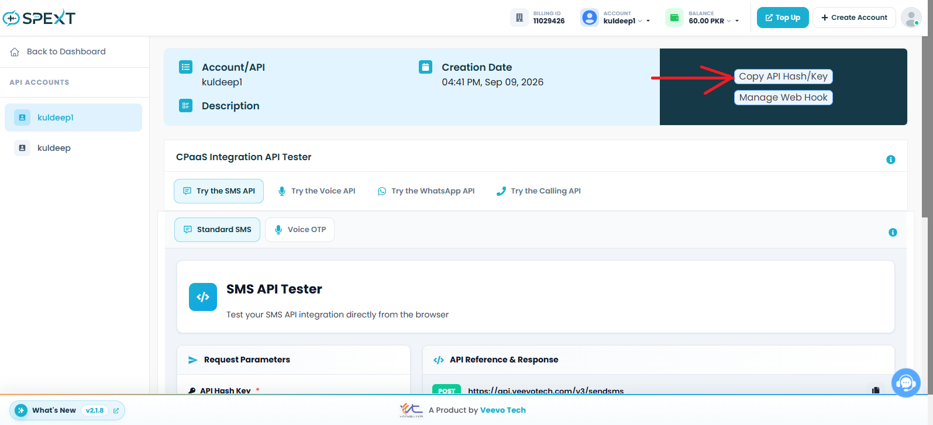933x425 pixels.
Task: Click the Description icon
Action: point(185,105)
